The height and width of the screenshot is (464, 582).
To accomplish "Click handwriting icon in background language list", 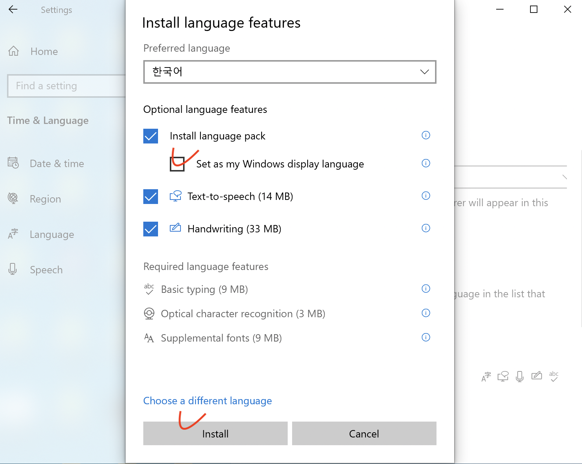I will [537, 375].
